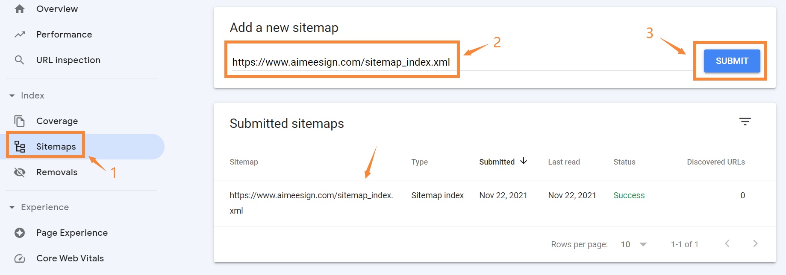This screenshot has height=275, width=786.
Task: Go to next page of sitemaps
Action: (755, 243)
